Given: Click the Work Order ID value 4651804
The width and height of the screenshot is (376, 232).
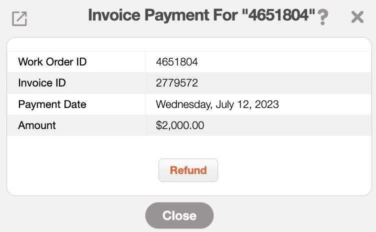Looking at the screenshot, I should click(177, 62).
